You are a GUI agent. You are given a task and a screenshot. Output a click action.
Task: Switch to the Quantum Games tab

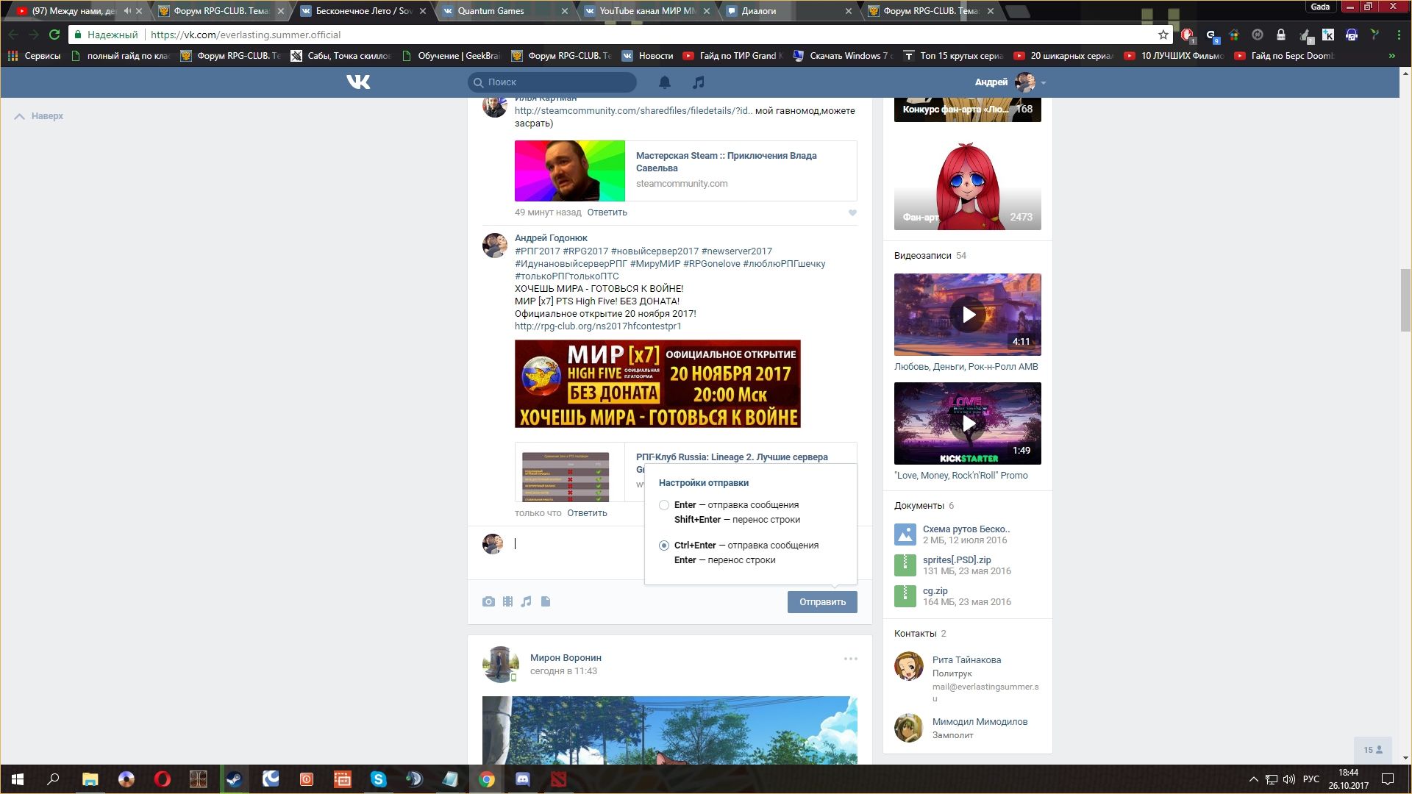(x=491, y=11)
